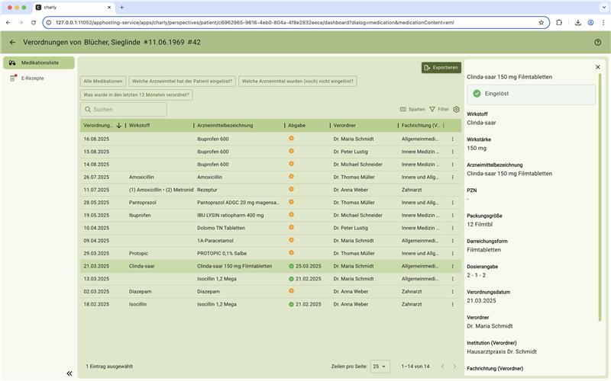This screenshot has width=611, height=381.
Task: Open row menu for 13.03.2025 Isocillin row
Action: (452, 279)
